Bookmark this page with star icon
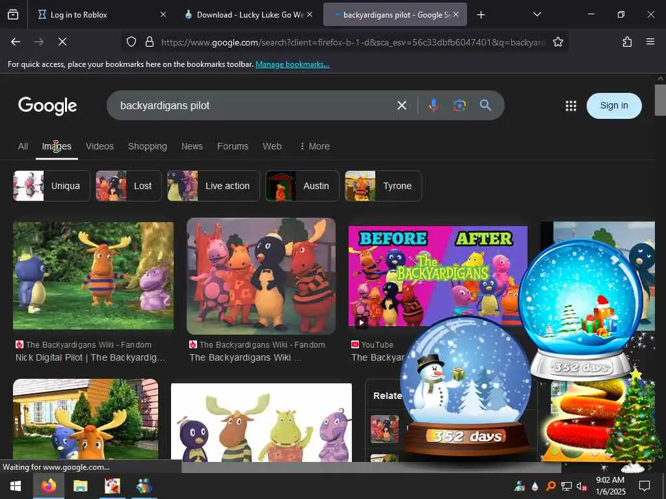Viewport: 666px width, 499px height. click(557, 42)
